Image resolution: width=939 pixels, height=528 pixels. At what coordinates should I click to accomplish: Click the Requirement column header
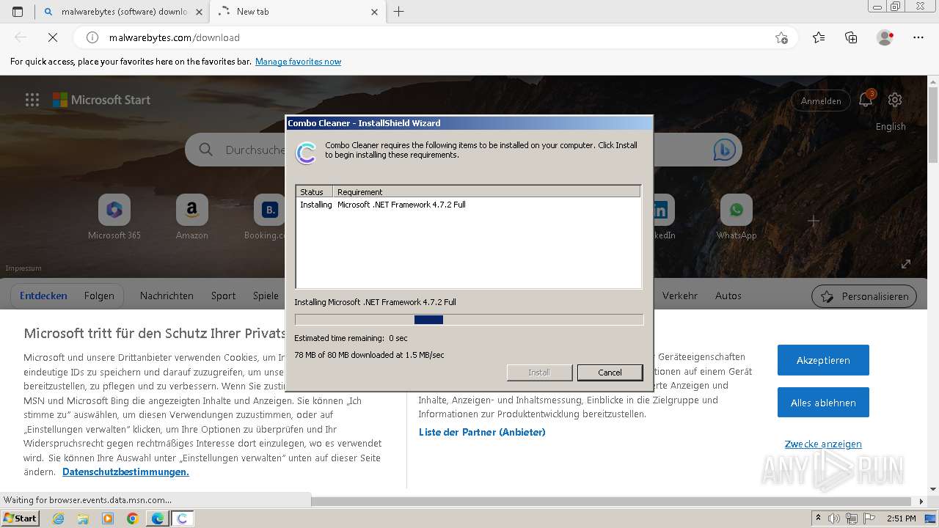point(486,191)
